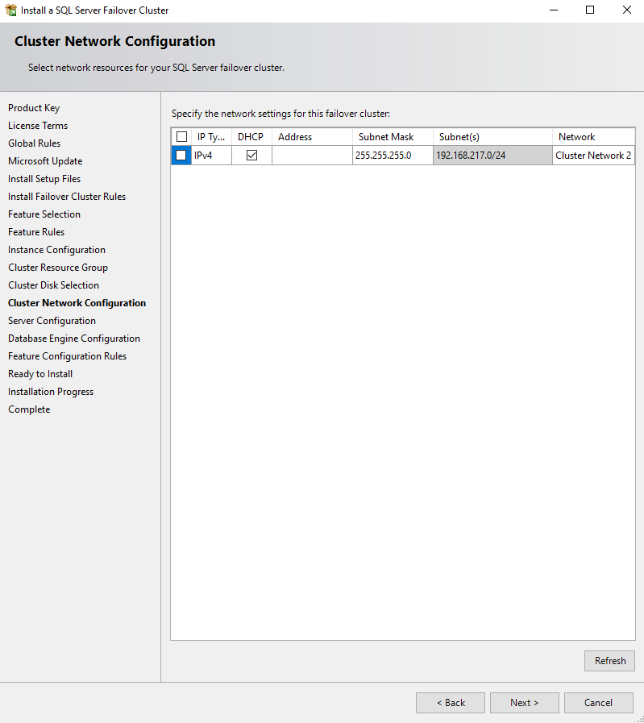Uncheck the DHCP checkbox for IPv4
The height and width of the screenshot is (723, 644).
point(251,155)
